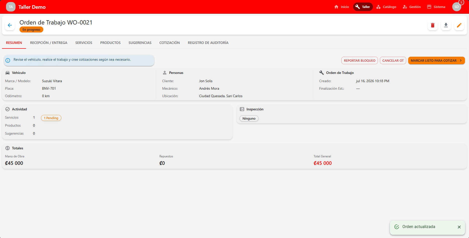
Task: Switch to the Recepción / Entrega tab
Action: (x=49, y=43)
